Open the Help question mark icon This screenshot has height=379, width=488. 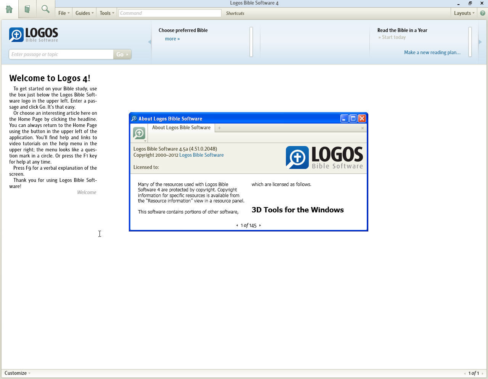click(482, 13)
